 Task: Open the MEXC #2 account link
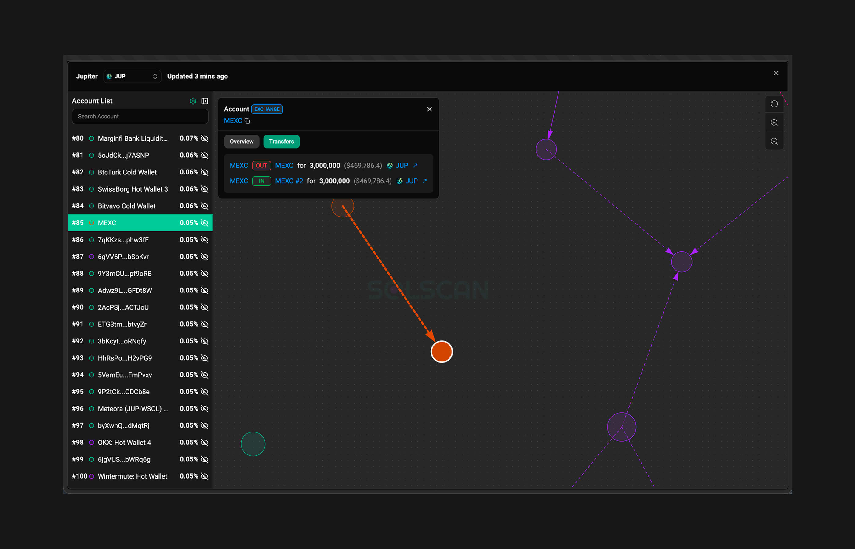click(x=289, y=181)
